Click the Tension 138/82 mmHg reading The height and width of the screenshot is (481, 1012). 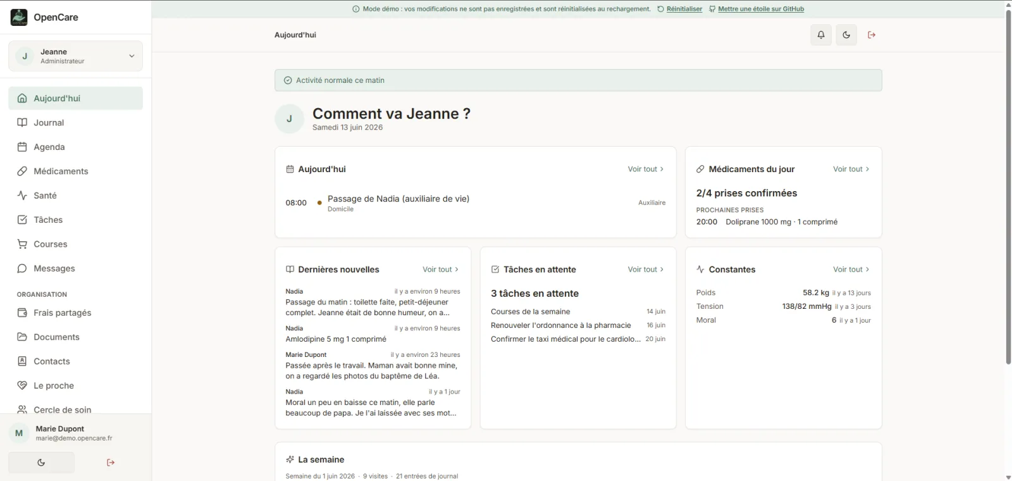click(x=784, y=306)
